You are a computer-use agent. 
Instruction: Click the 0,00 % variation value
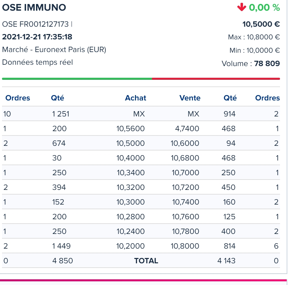pyautogui.click(x=264, y=7)
